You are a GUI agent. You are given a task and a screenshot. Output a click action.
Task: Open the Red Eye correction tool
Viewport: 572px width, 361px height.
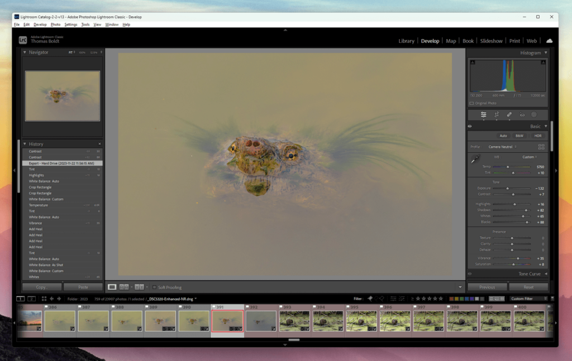(522, 114)
